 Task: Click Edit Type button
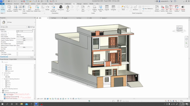(x=31, y=27)
